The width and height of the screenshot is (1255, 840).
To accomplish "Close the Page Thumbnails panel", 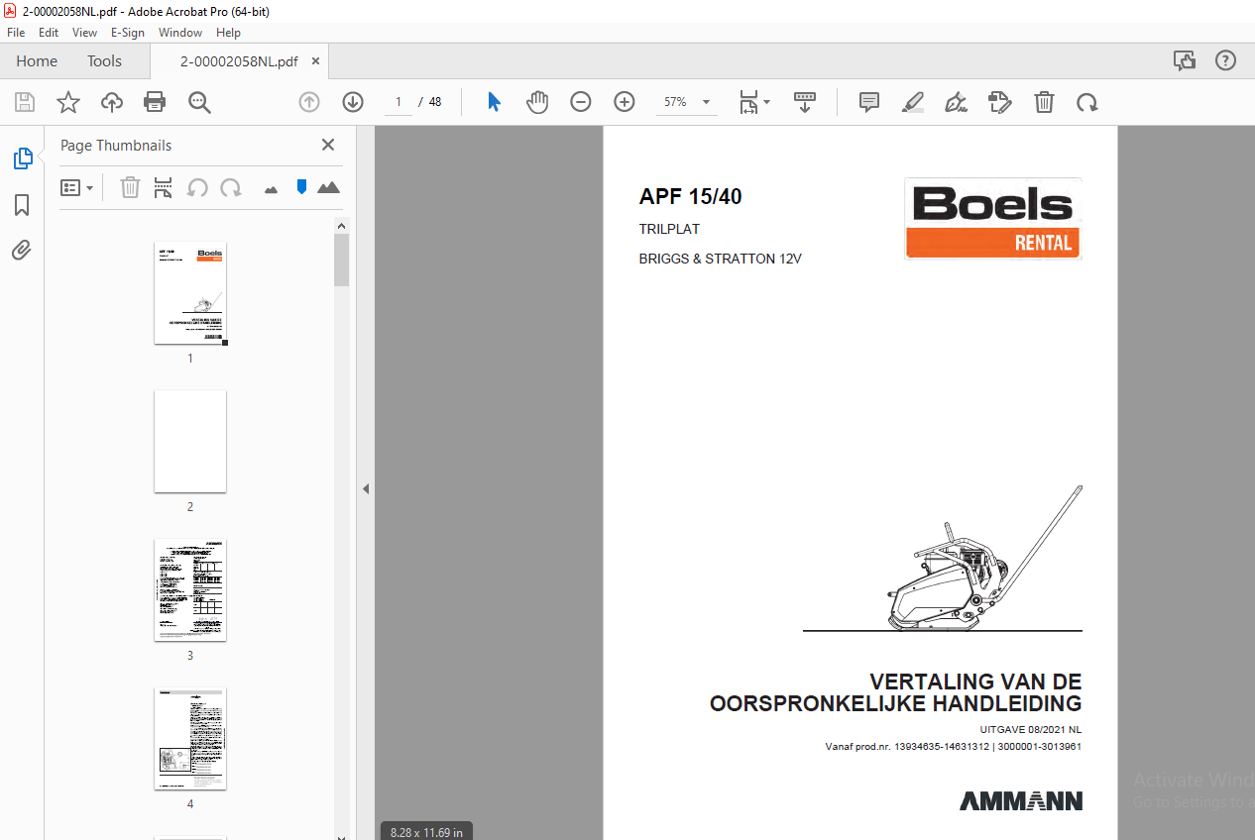I will click(x=328, y=145).
